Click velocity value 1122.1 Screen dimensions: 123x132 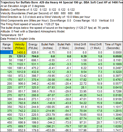coord(20,64)
